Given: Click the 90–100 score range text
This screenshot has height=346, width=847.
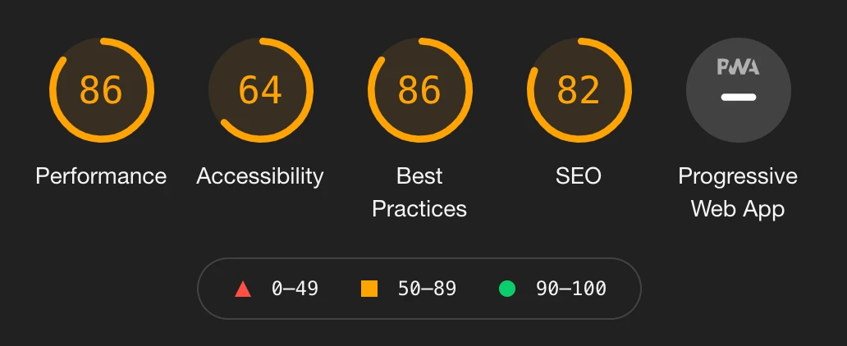Looking at the screenshot, I should (x=570, y=289).
